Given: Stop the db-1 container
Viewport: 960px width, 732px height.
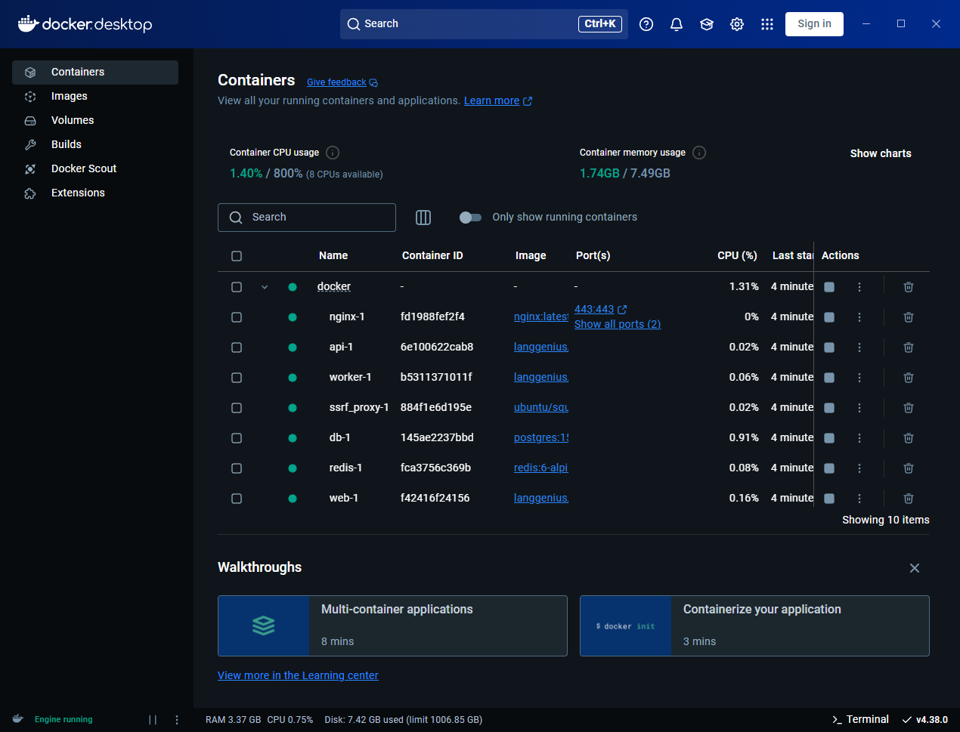Looking at the screenshot, I should (x=829, y=438).
